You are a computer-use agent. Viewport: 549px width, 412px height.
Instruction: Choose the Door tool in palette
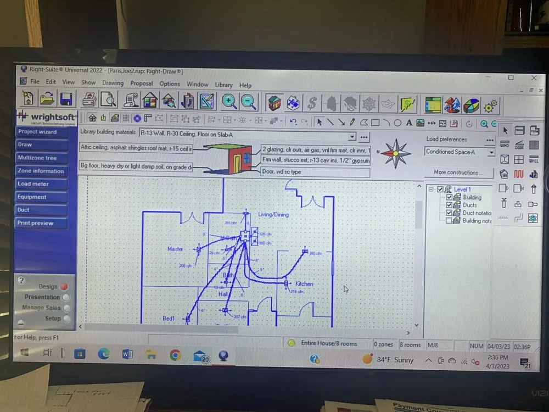click(519, 146)
